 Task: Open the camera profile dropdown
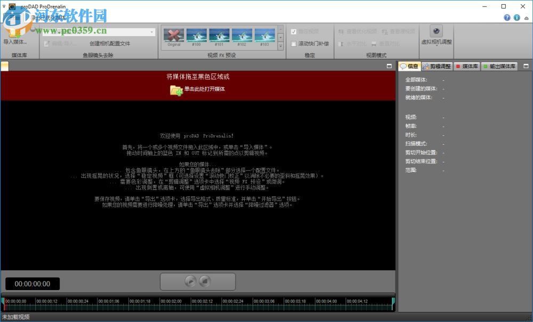pos(151,32)
